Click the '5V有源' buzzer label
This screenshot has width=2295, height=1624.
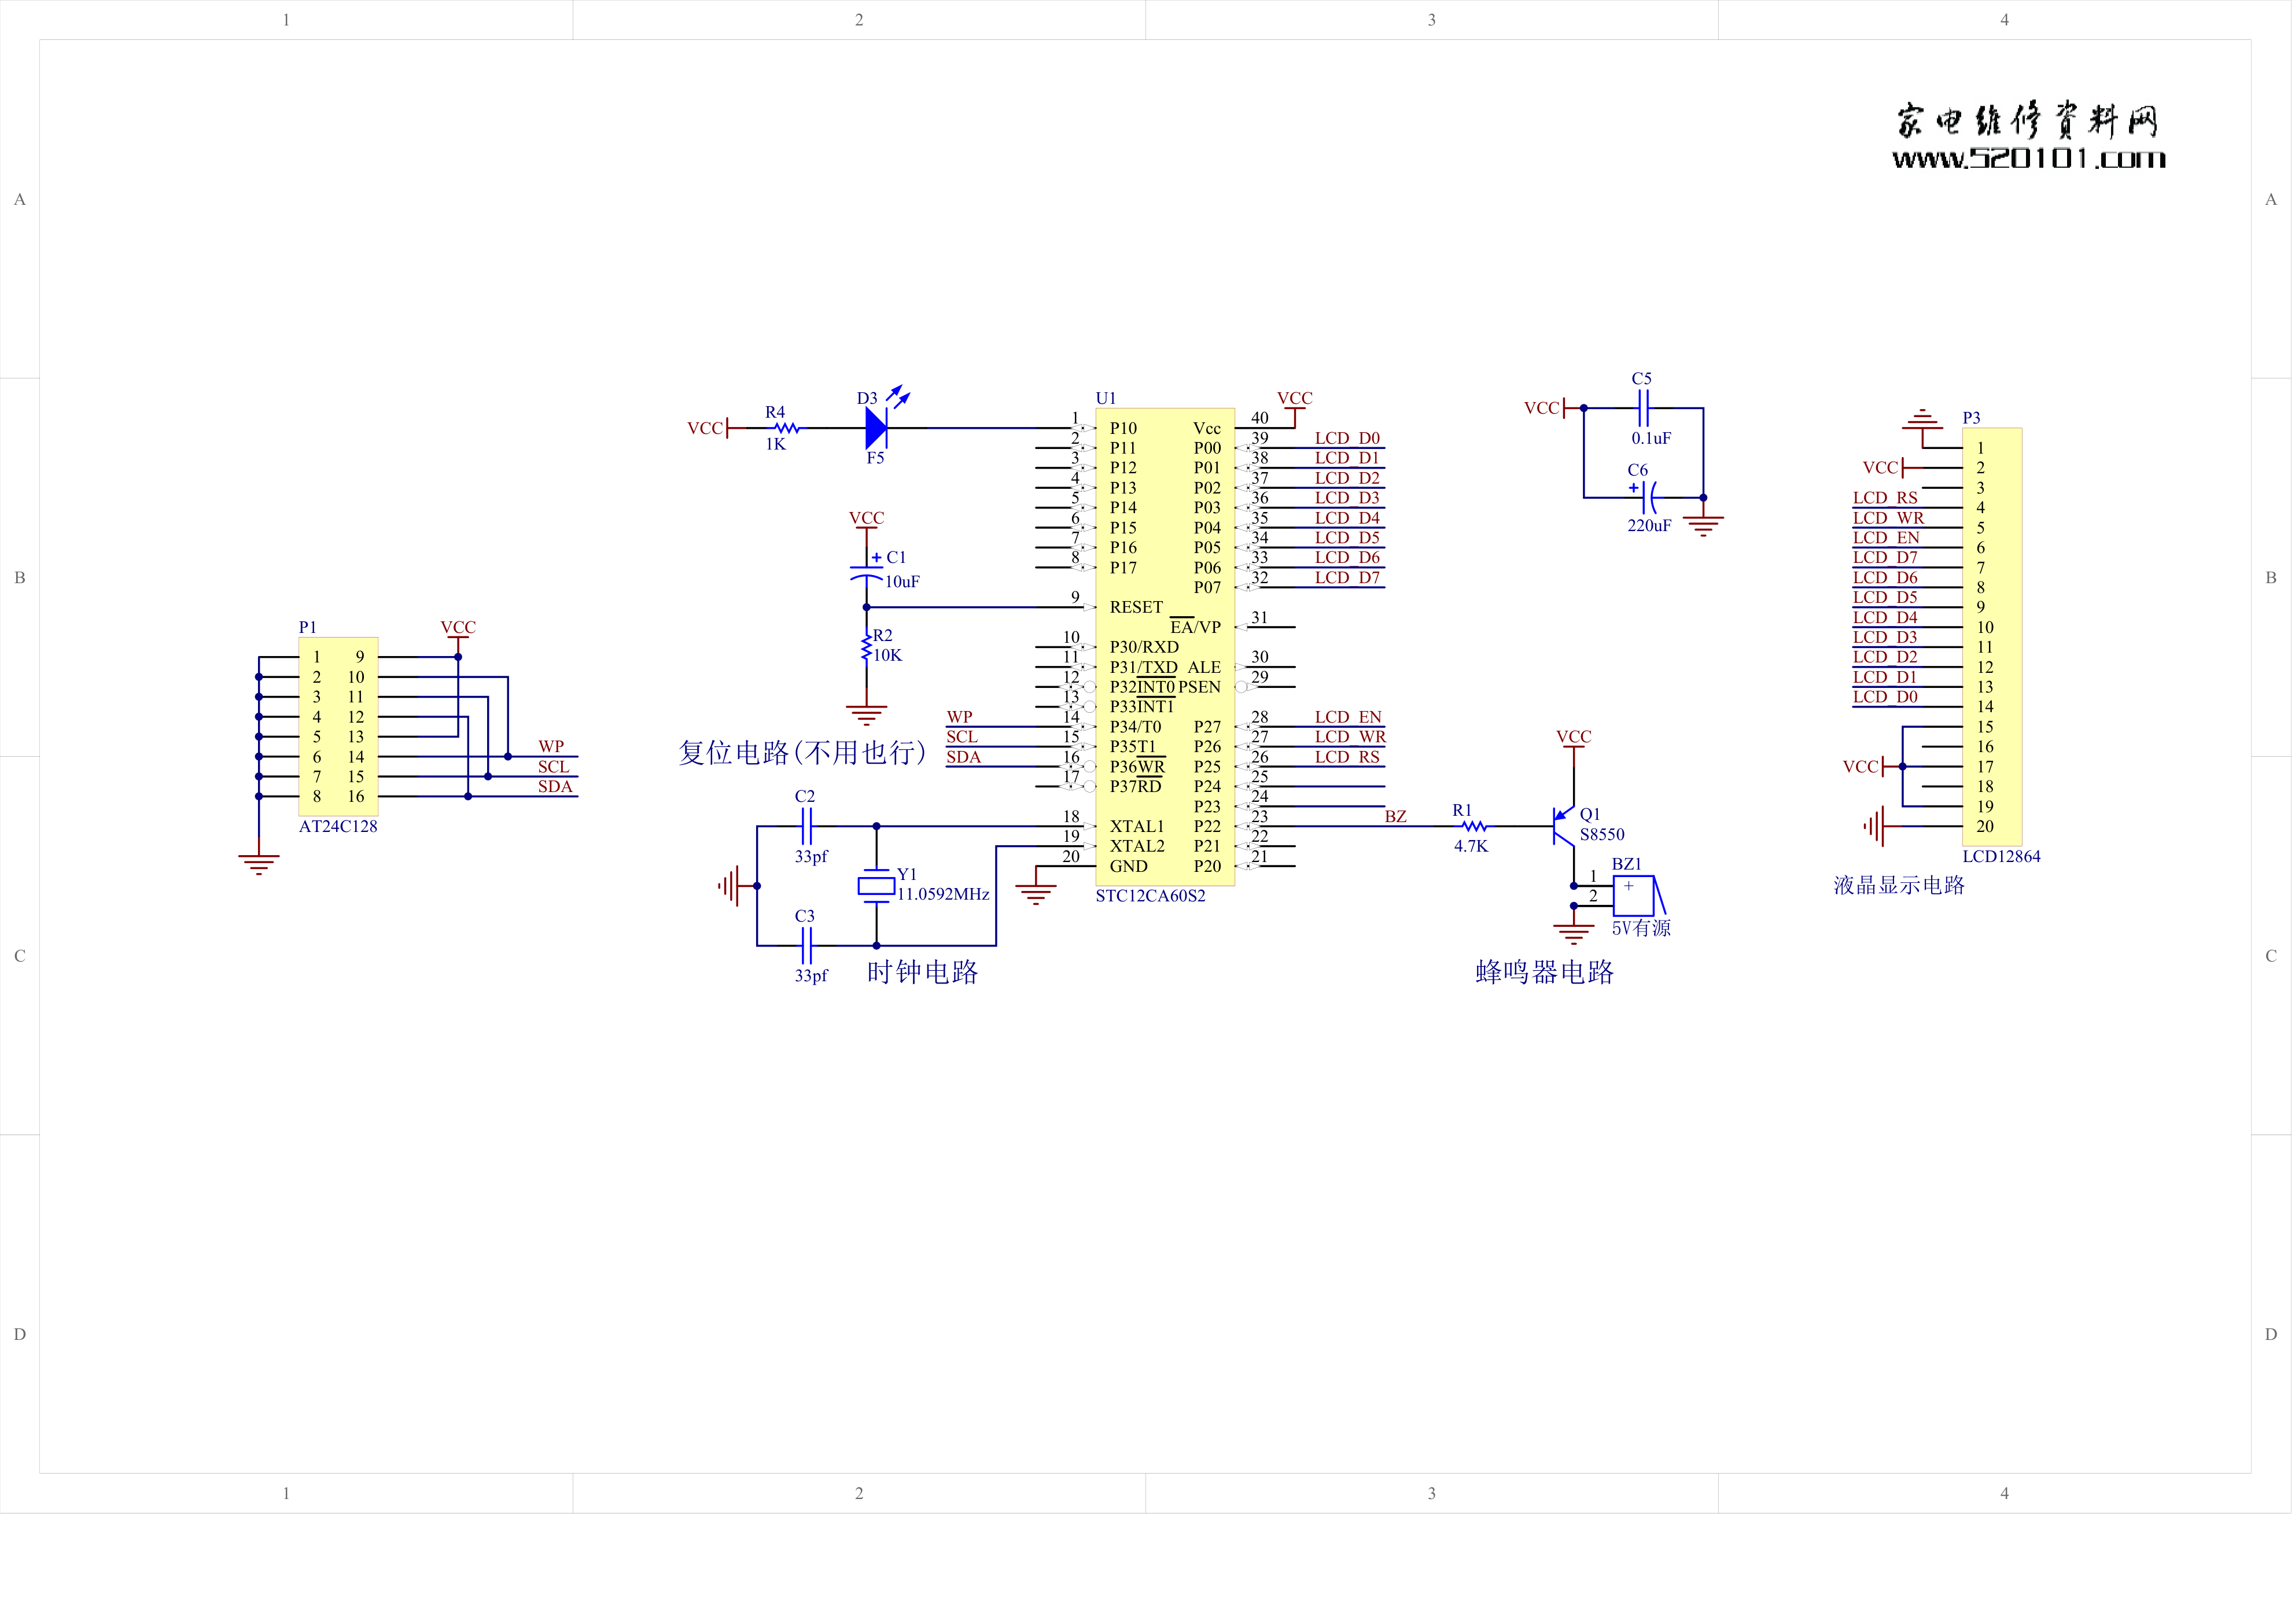point(1643,928)
